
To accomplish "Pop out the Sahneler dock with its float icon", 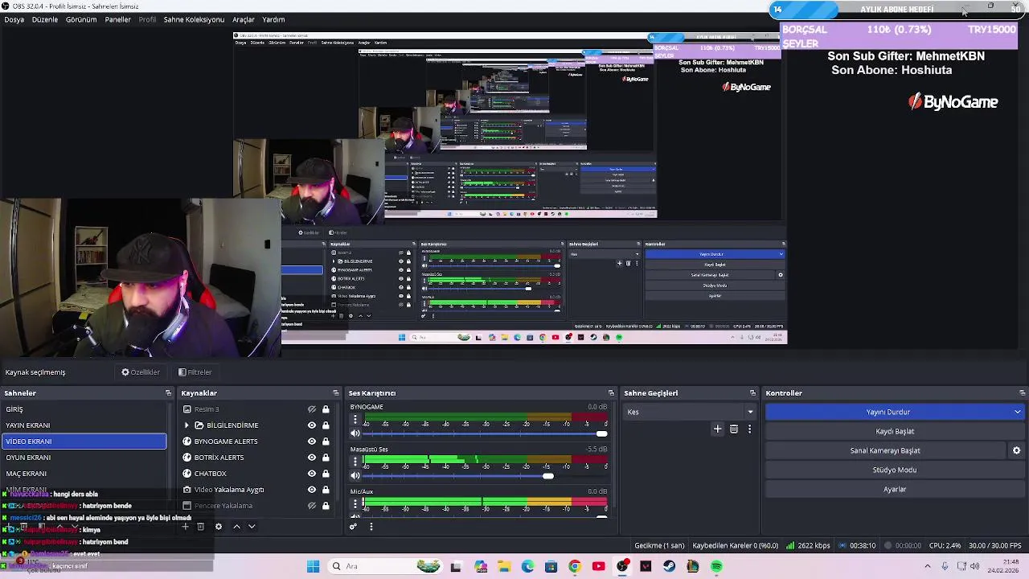I will 168,393.
